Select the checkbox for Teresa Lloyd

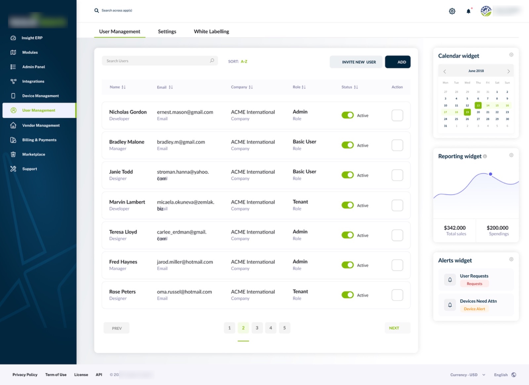397,235
